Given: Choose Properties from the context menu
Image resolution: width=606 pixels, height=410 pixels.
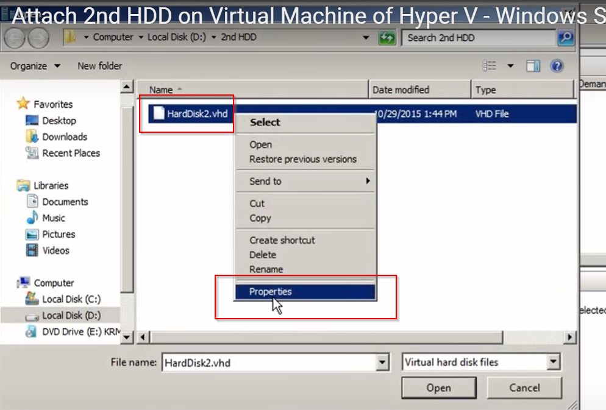Looking at the screenshot, I should click(305, 291).
